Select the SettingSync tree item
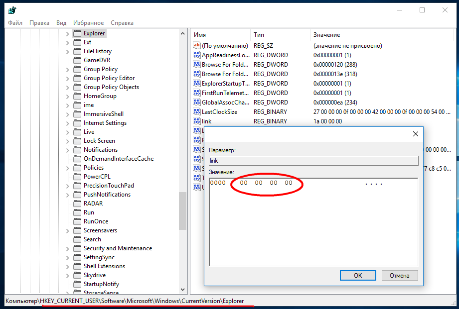Viewport: 459px width, 309px height. click(99, 257)
